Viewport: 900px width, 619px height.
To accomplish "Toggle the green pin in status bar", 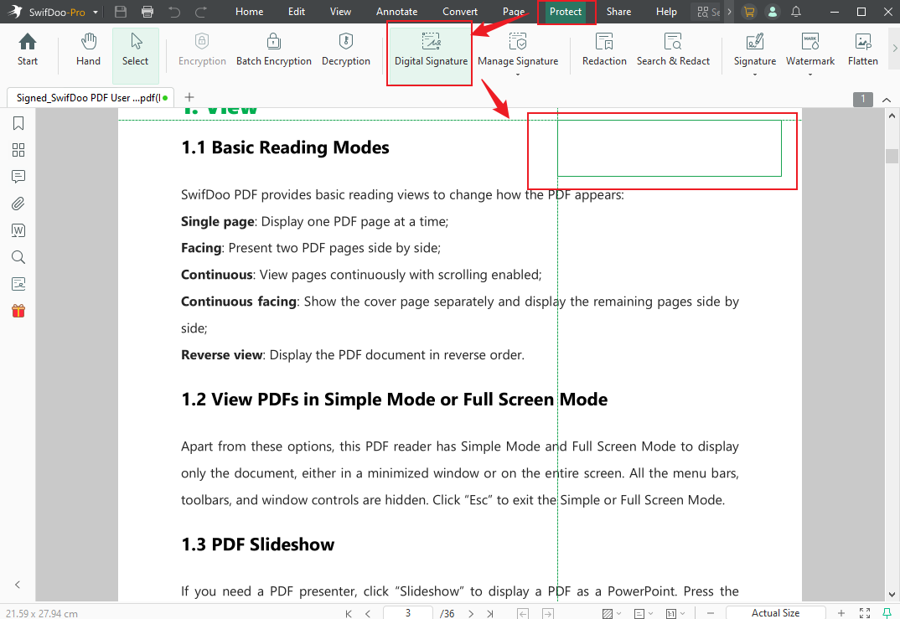I will point(887,613).
